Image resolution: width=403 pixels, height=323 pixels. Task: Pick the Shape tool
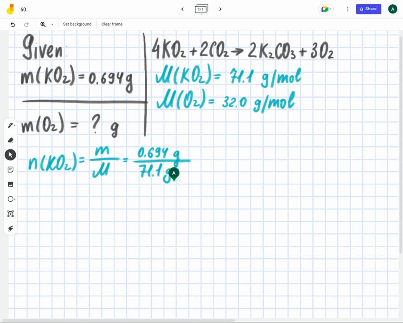[x=11, y=199]
